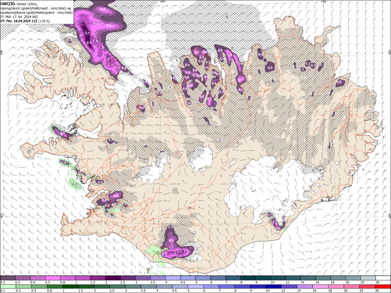The image size is (391, 293).
Task: Select lower-row pale green swatch between 0.1 and 0.3
Action: pos(8,287)
